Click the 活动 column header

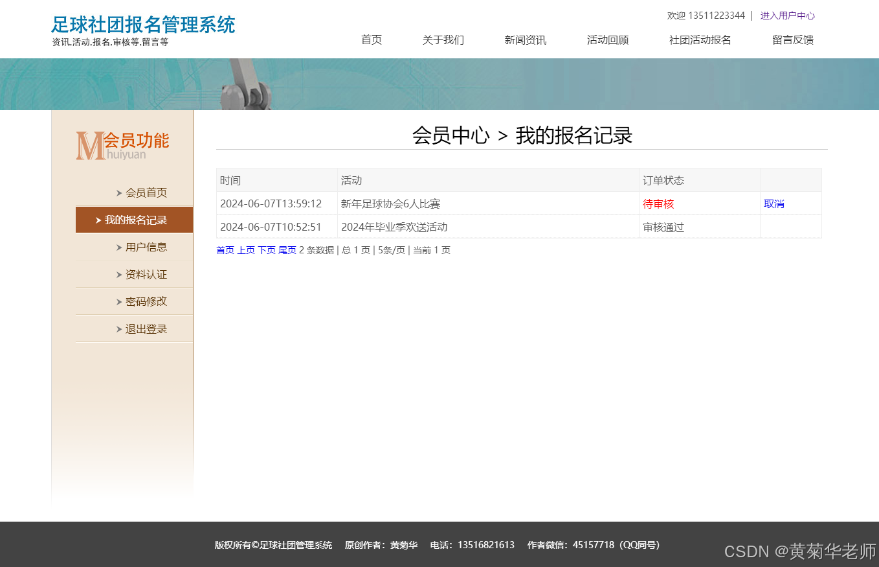click(x=489, y=180)
